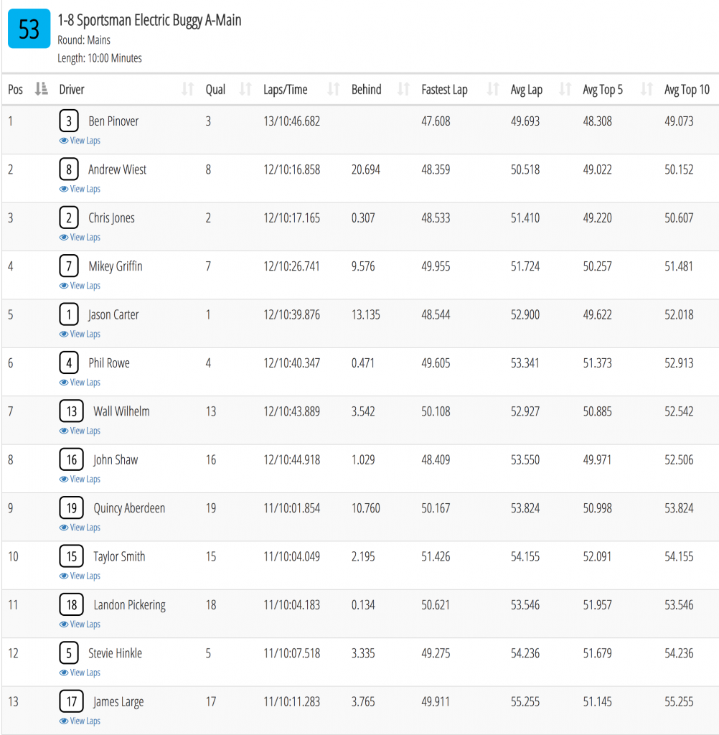The width and height of the screenshot is (719, 735).
Task: Click fastest lap value 50.108
Action: (436, 411)
